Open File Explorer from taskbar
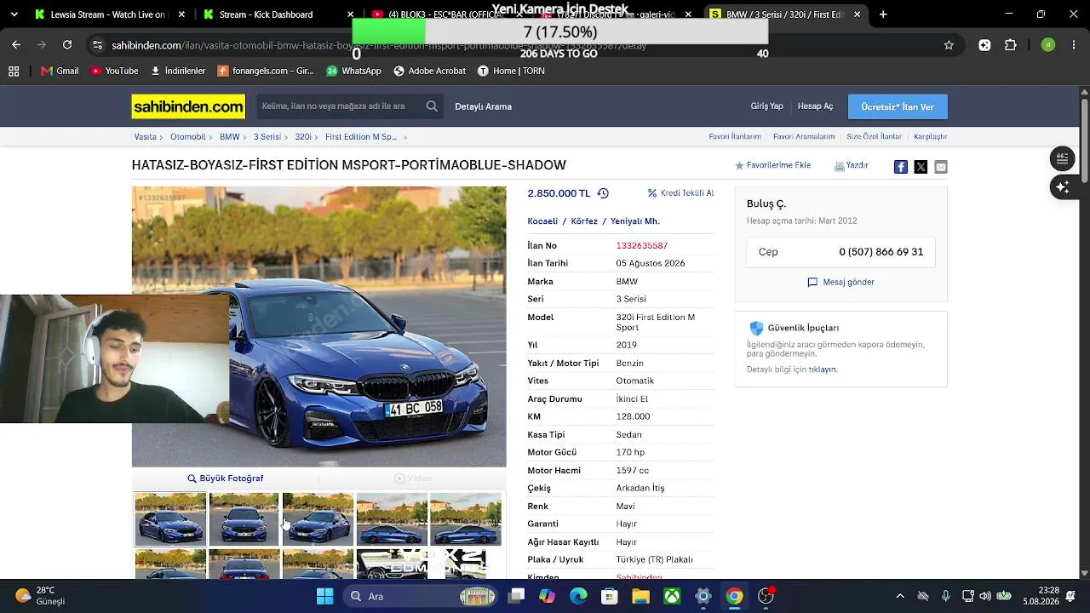 tap(640, 596)
